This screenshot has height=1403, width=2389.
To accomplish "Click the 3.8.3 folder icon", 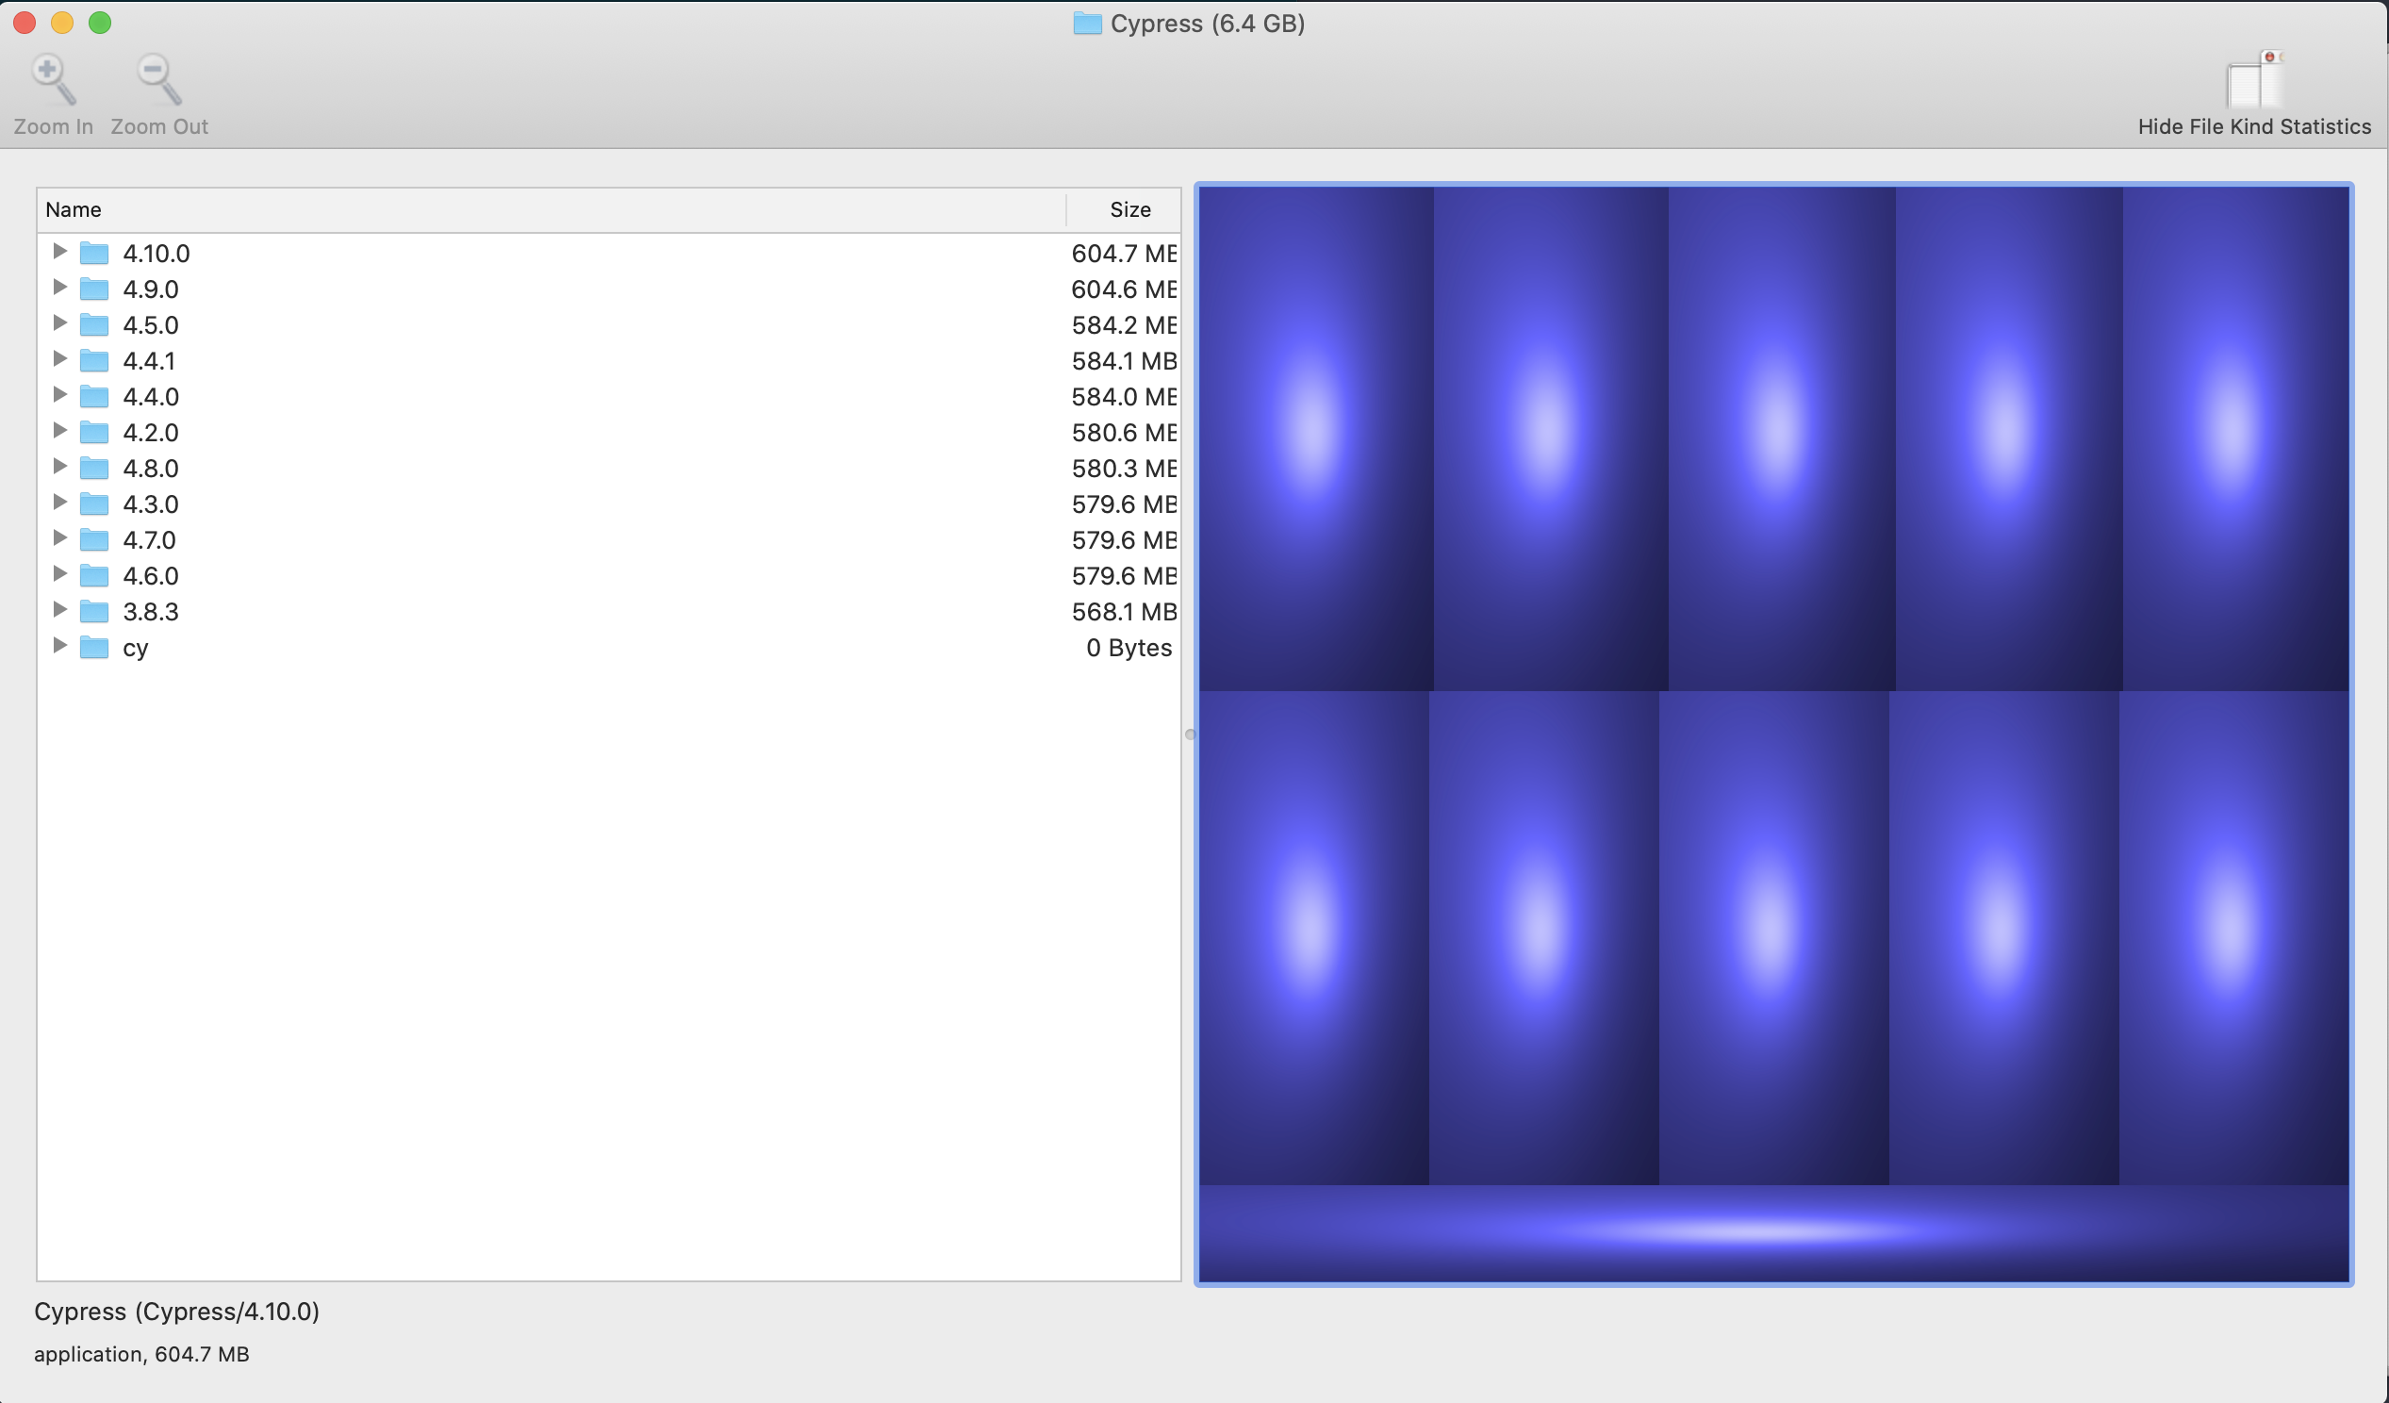I will tap(94, 611).
